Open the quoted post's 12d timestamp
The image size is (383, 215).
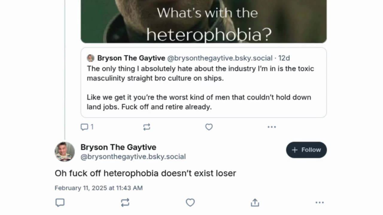pyautogui.click(x=284, y=58)
